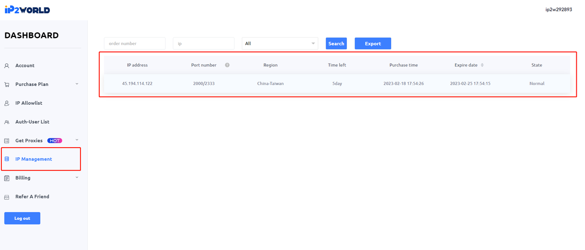The width and height of the screenshot is (585, 250).
Task: Click the State column header
Action: [x=537, y=65]
